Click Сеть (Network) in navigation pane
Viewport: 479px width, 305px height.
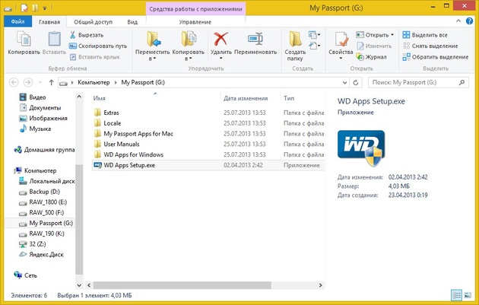[x=25, y=275]
